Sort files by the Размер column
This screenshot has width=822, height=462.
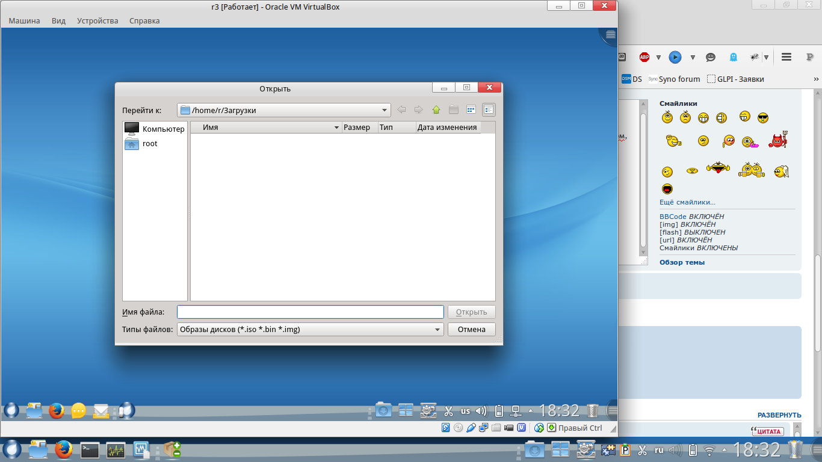coord(359,128)
